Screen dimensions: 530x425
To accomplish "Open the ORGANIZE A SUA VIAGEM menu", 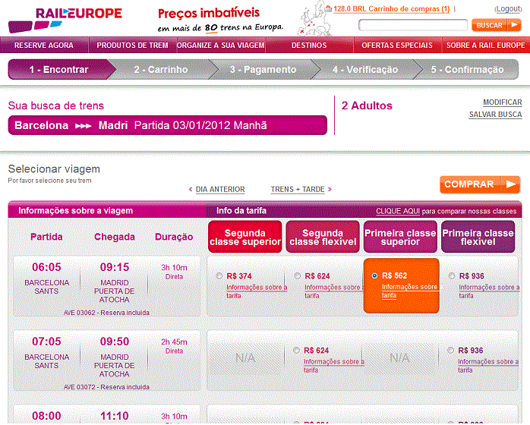I will coord(220,46).
